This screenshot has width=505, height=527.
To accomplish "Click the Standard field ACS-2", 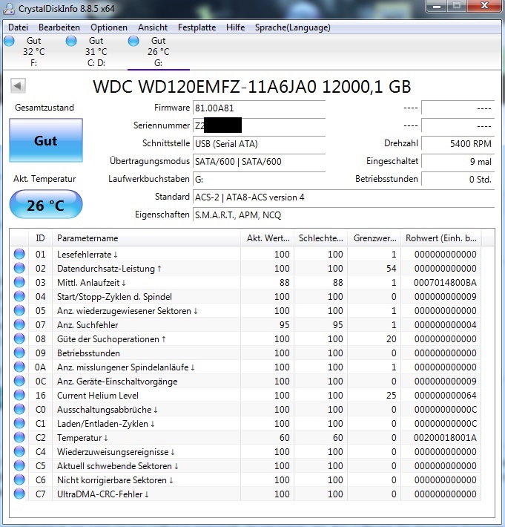I will (x=343, y=197).
